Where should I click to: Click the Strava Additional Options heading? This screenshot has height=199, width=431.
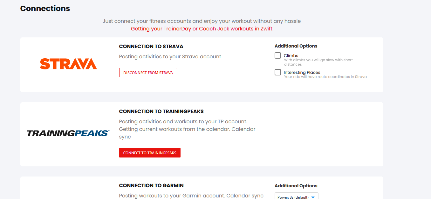(x=296, y=46)
